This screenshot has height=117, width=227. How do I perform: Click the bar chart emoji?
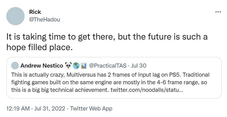pyautogui.click(x=84, y=66)
